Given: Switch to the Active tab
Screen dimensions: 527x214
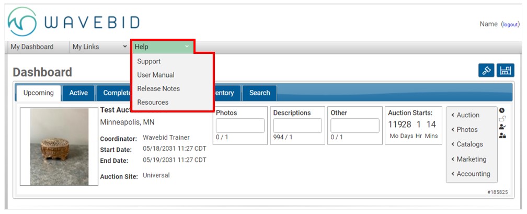Looking at the screenshot, I should [78, 93].
